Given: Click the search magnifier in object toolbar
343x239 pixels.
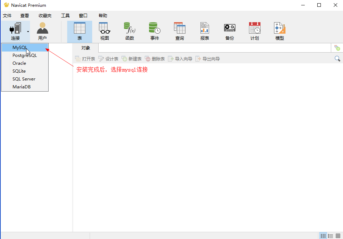Looking at the screenshot, I should 337,59.
